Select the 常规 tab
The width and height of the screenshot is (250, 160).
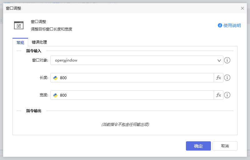20,43
